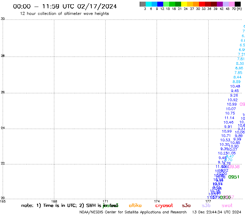
Task: Click wave height value 7.81
Action: coord(241,59)
